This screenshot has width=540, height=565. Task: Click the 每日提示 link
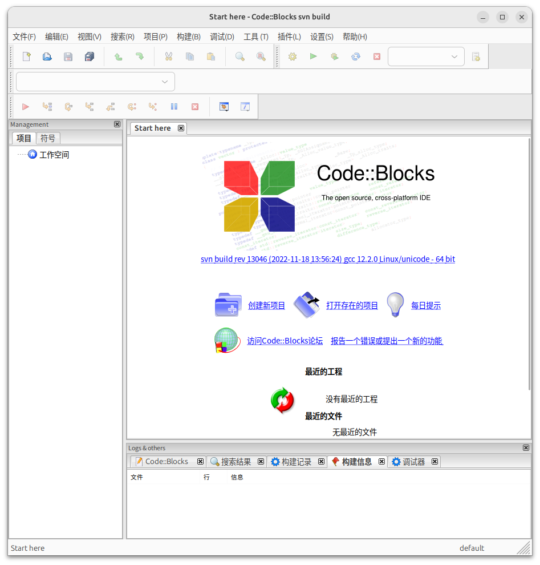pos(426,305)
